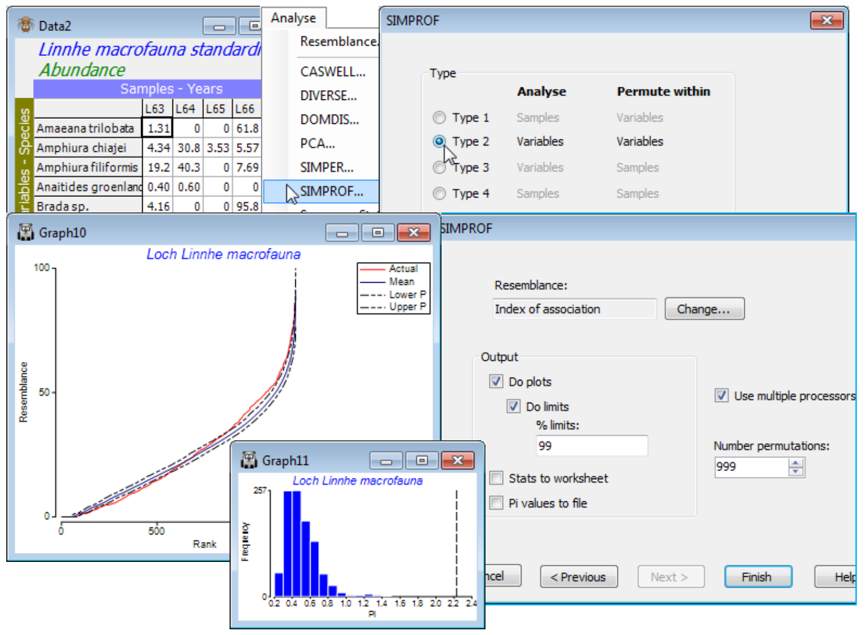The width and height of the screenshot is (867, 635).
Task: Maximize the Graph10 window
Action: [378, 233]
